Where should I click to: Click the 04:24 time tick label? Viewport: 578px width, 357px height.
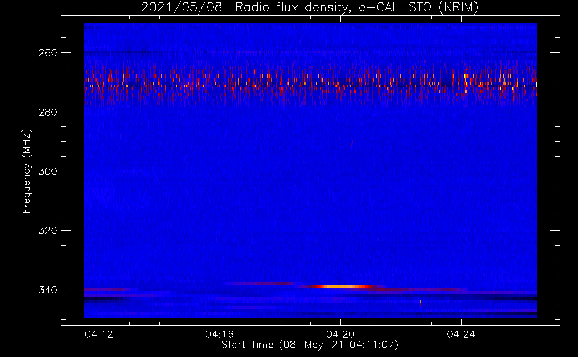coord(461,335)
